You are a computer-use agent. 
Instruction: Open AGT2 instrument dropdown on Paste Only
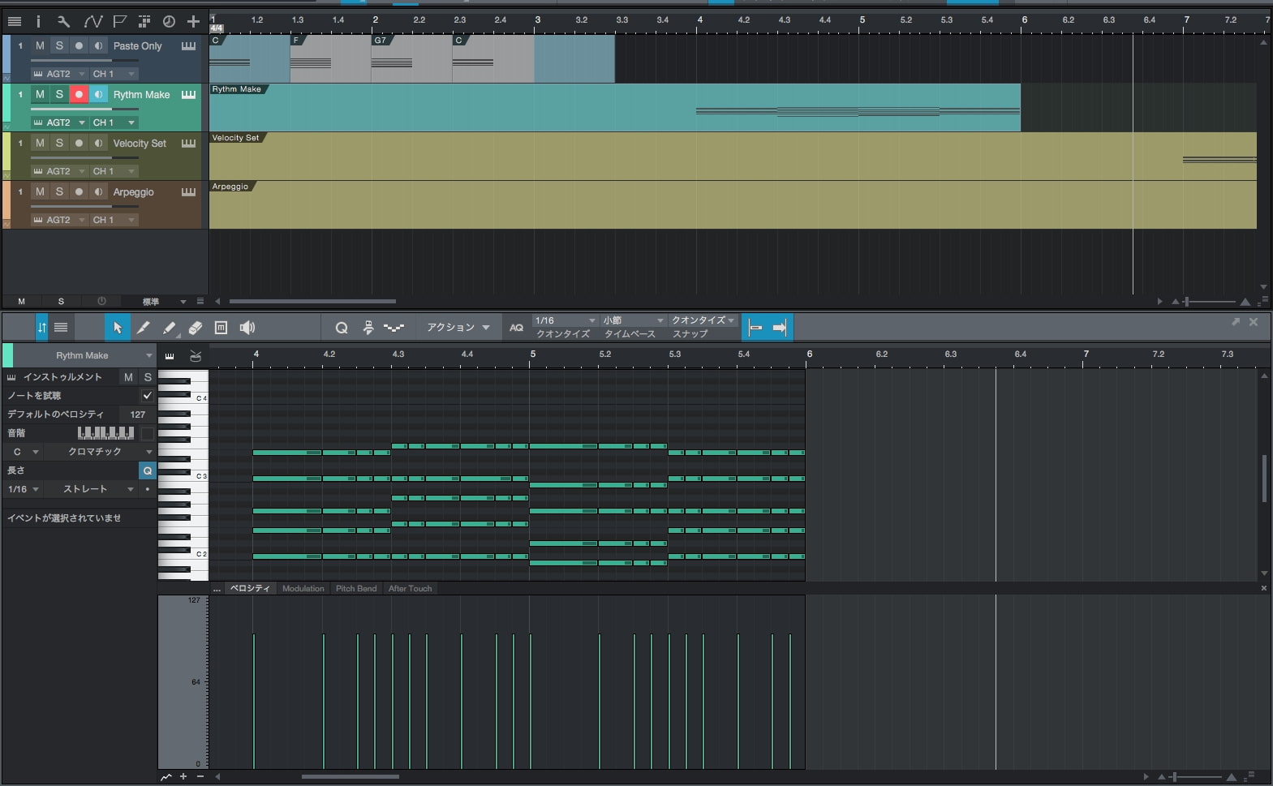59,74
